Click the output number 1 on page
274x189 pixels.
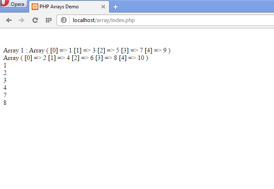pyautogui.click(x=5, y=65)
